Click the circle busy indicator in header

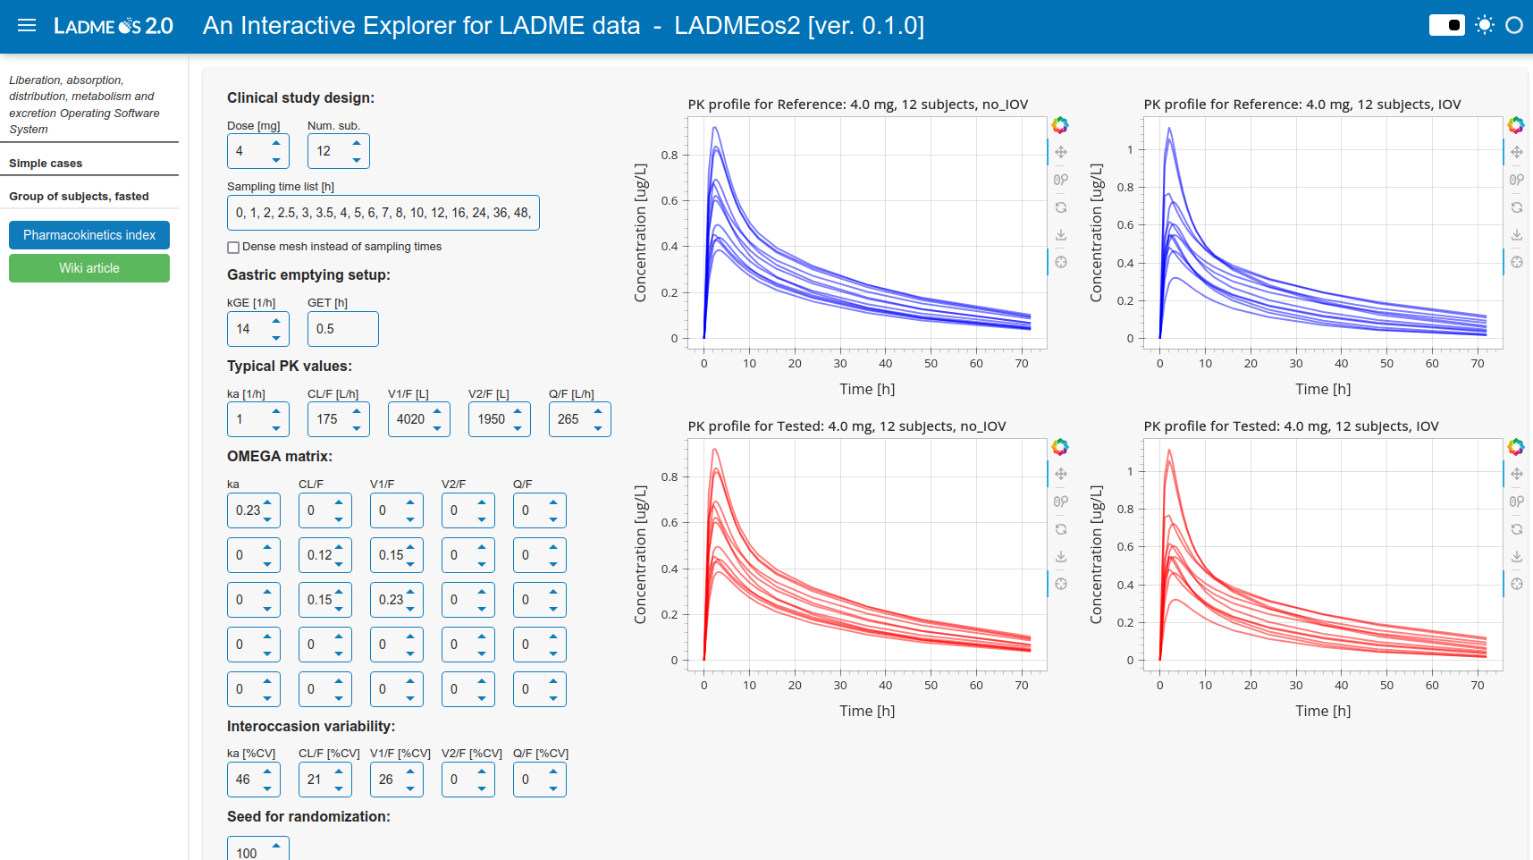pos(1514,25)
